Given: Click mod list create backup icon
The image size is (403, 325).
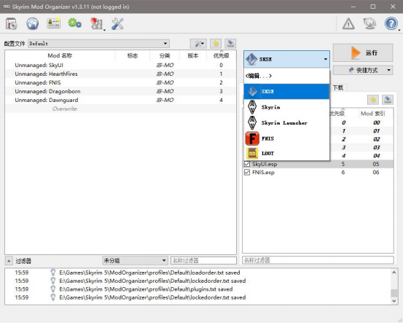Looking at the screenshot, I should (230, 44).
